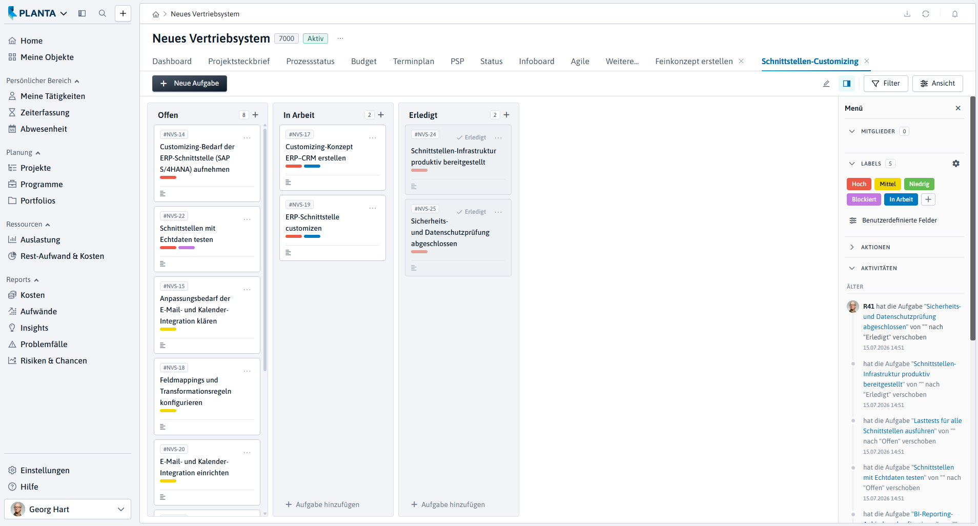Expand the Aktionen section
Image resolution: width=978 pixels, height=526 pixels.
point(852,247)
